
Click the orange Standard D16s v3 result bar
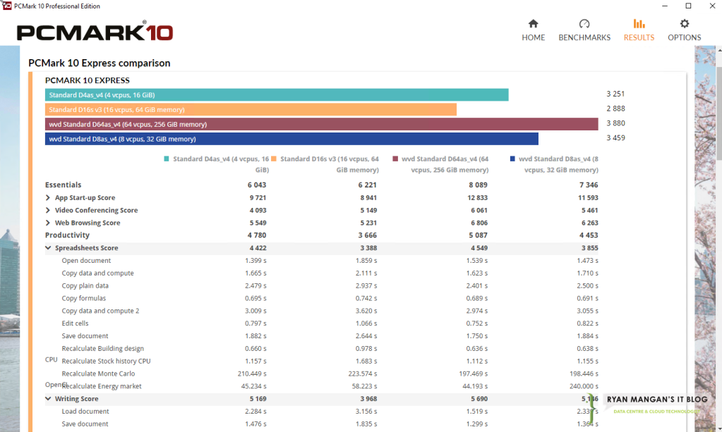(x=251, y=109)
